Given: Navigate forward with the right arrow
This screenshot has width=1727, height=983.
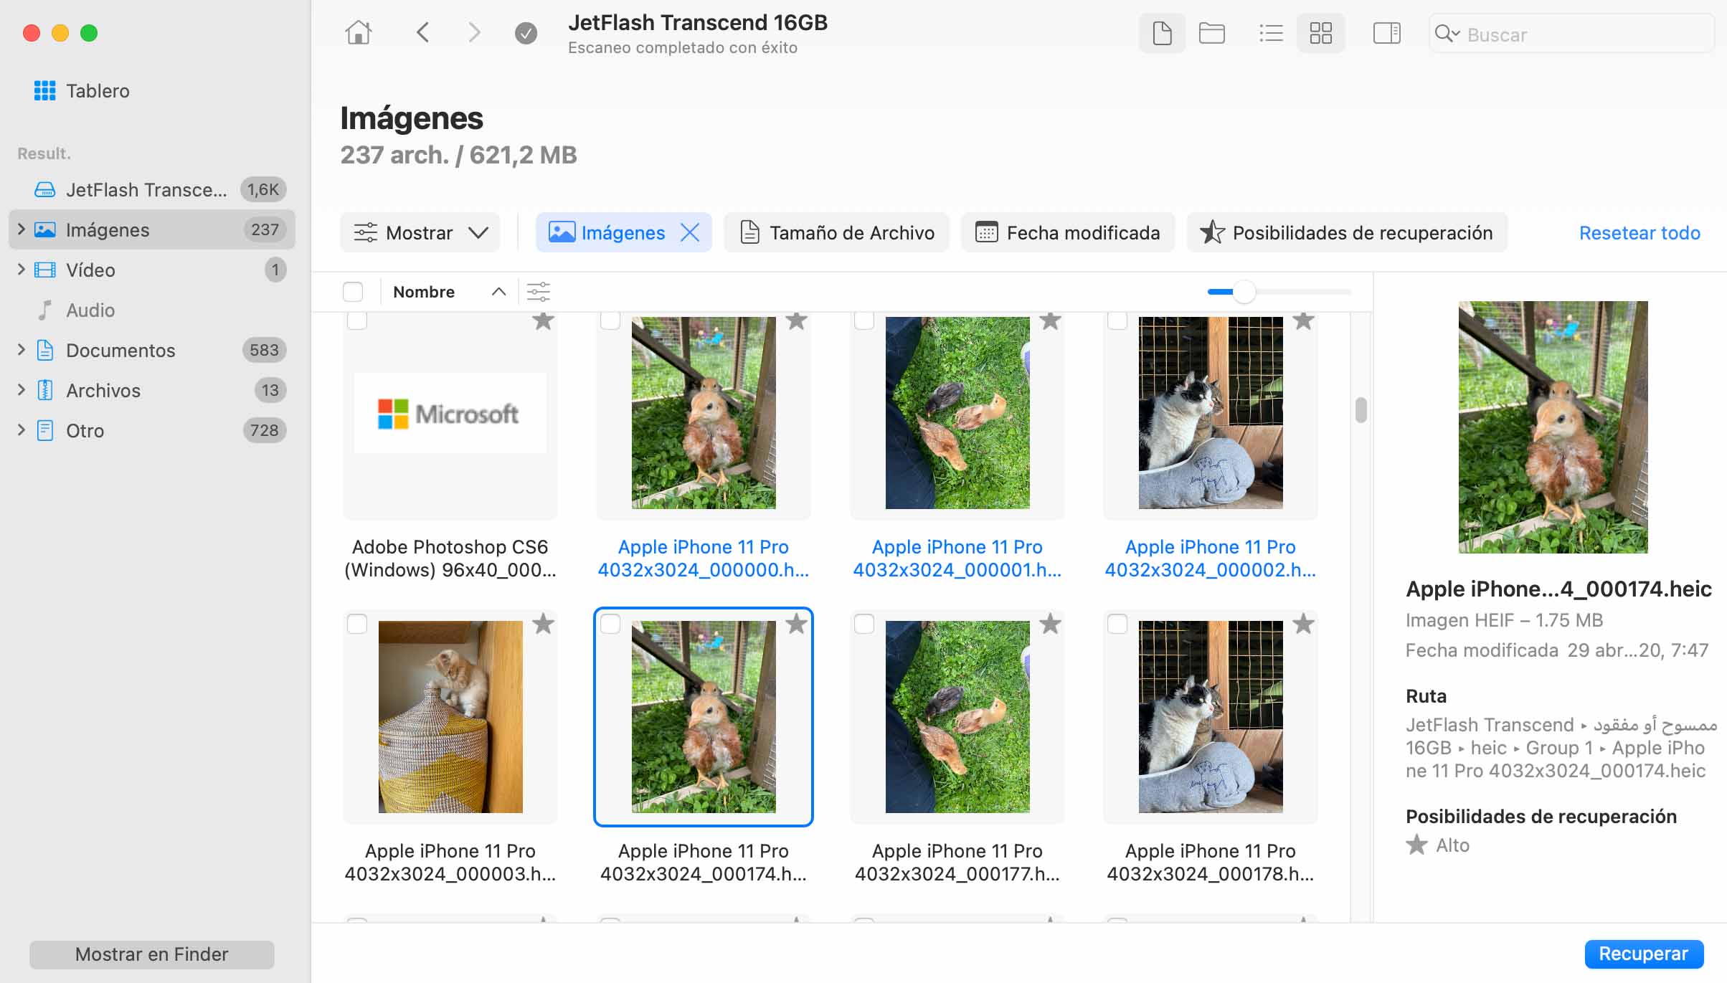Looking at the screenshot, I should [474, 33].
